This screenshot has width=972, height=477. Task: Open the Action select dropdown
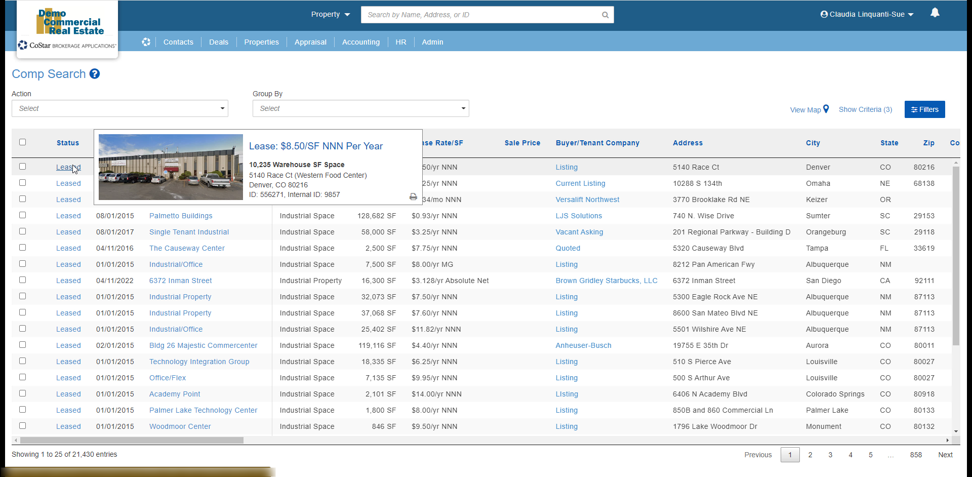(119, 108)
